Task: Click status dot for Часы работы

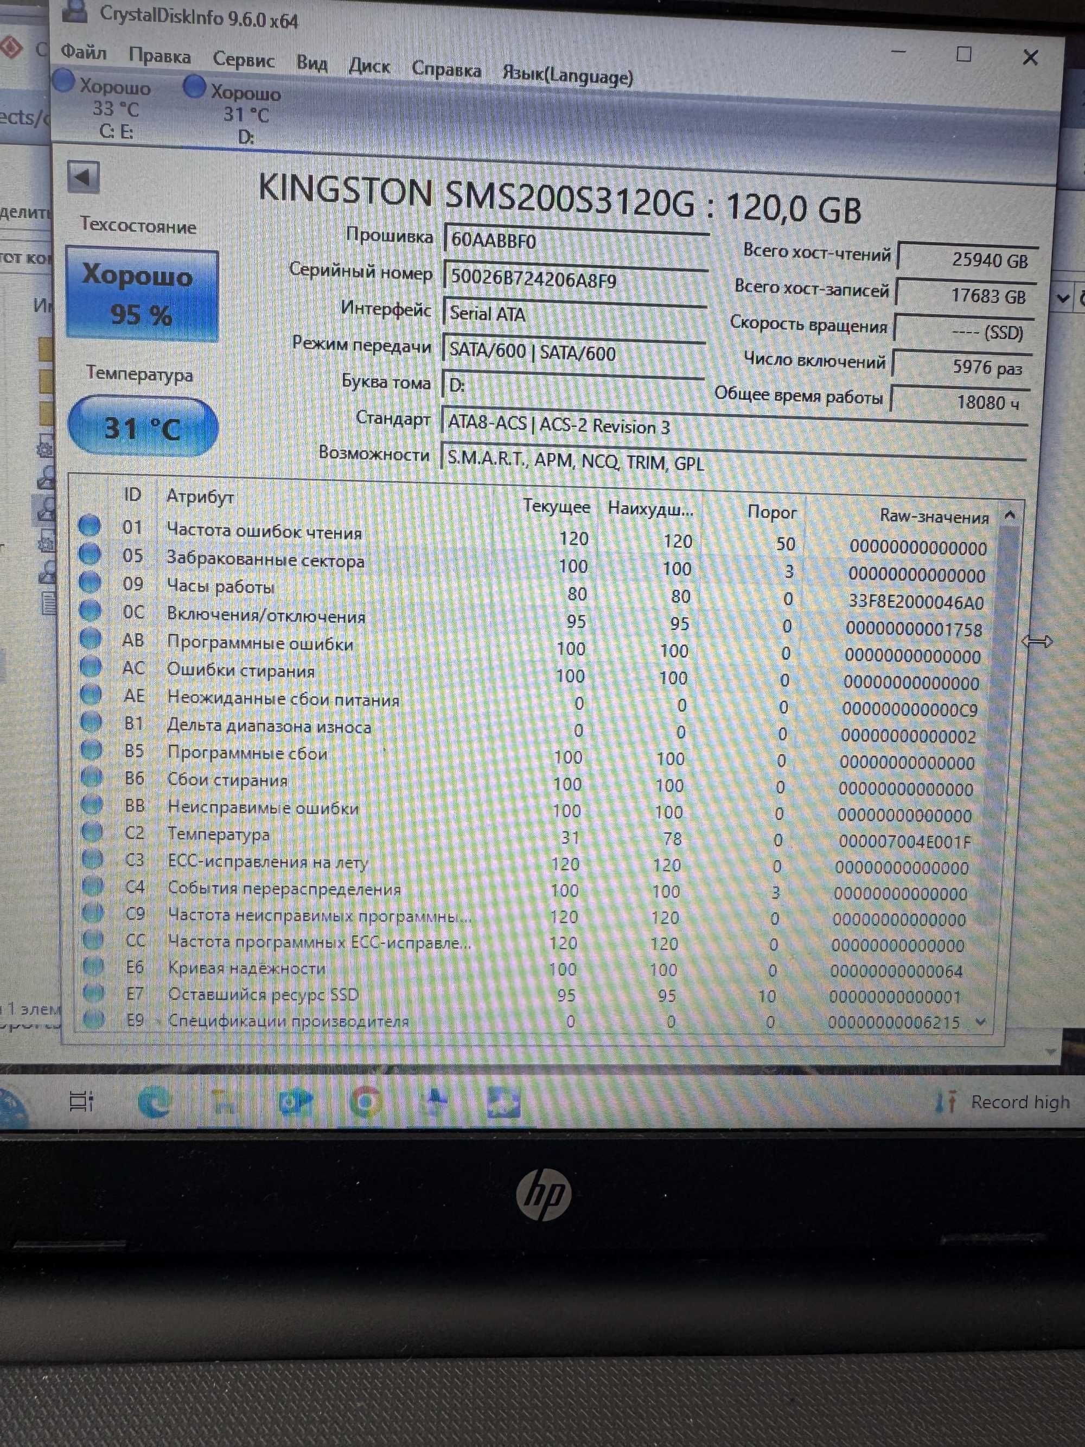Action: (90, 582)
